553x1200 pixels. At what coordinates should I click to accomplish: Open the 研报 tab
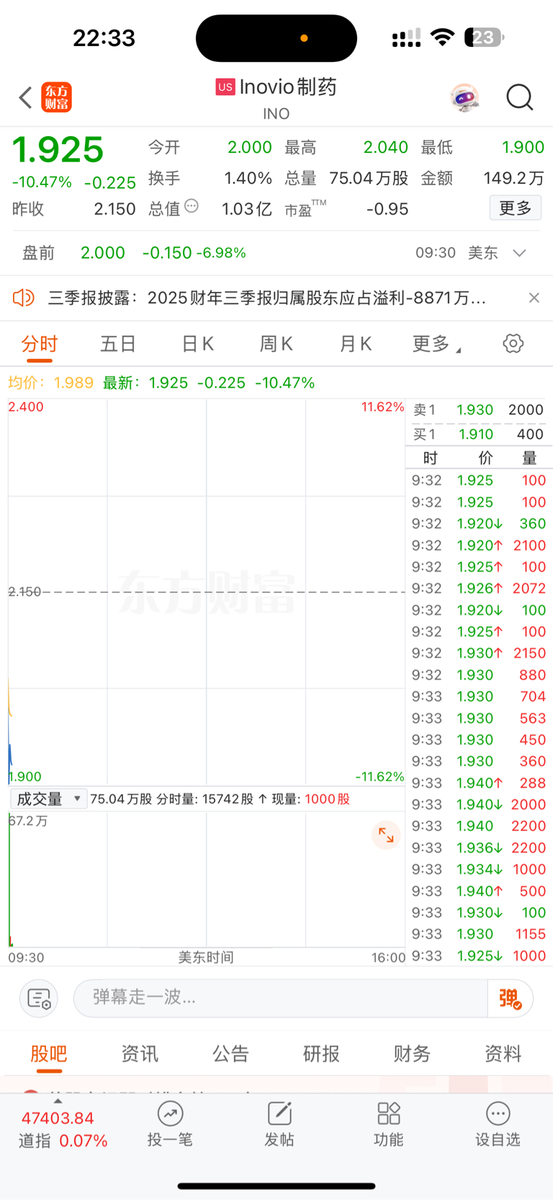pyautogui.click(x=321, y=1054)
